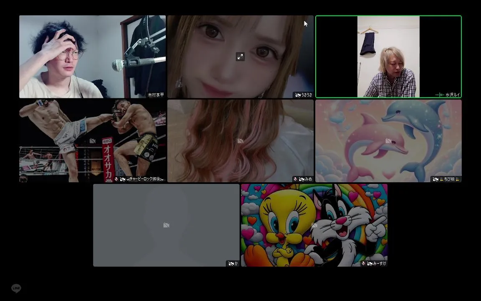Click camera-off icon beside か name
Image resolution: width=481 pixels, height=301 pixels.
(231, 263)
